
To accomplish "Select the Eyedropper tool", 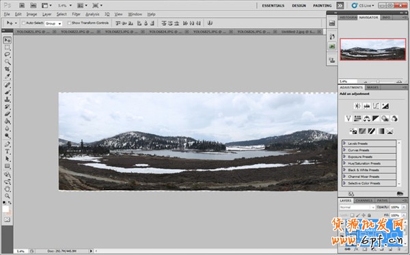I will click(7, 77).
